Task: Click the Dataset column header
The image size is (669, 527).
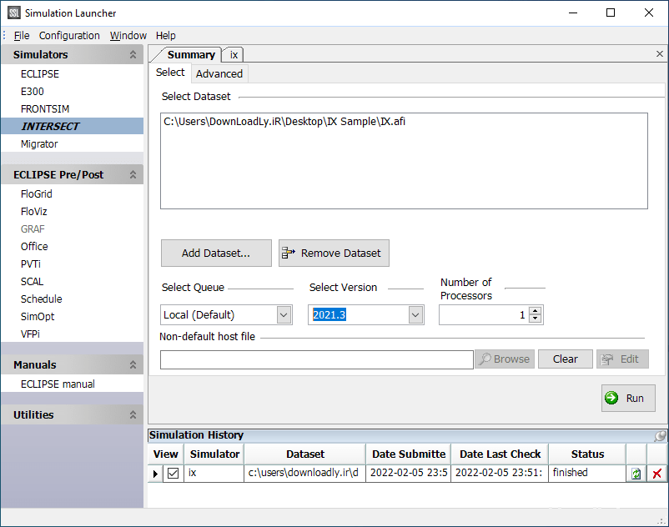Action: pos(305,454)
